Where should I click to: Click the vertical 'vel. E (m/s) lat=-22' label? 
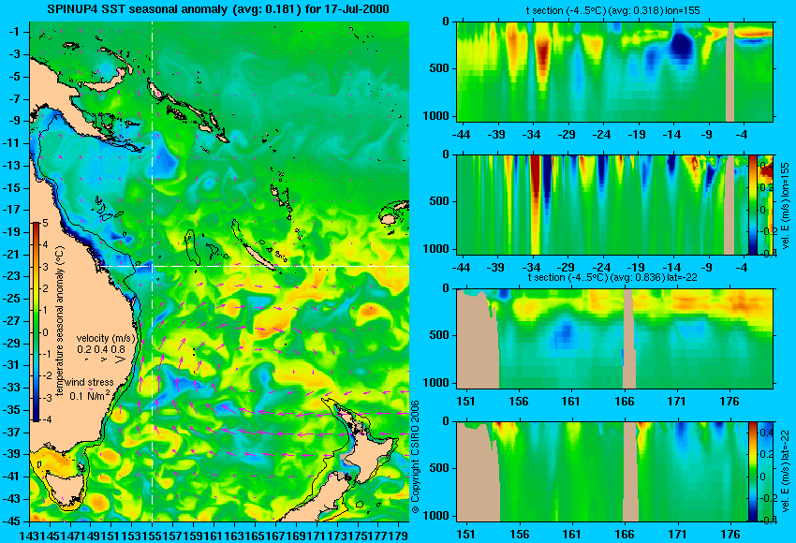click(x=786, y=473)
